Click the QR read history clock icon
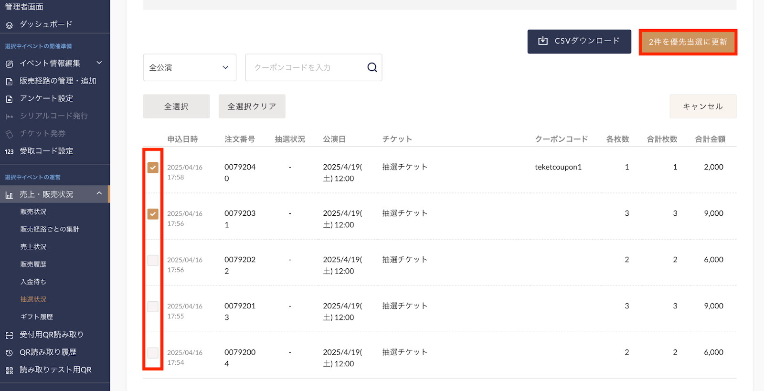Viewport: 764px width, 391px height. tap(9, 353)
